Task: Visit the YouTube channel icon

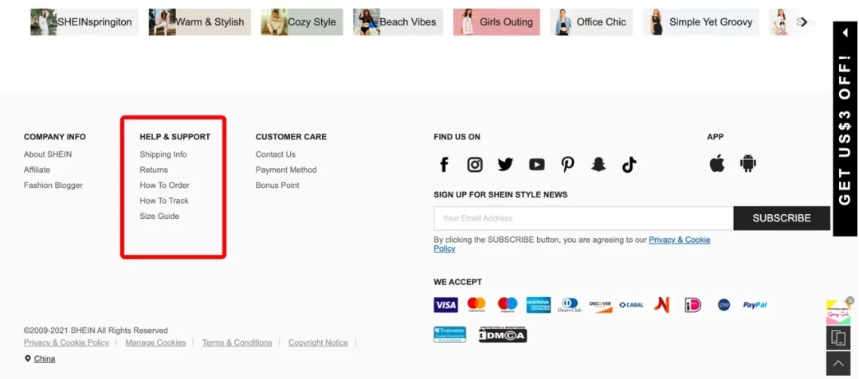Action: point(536,165)
